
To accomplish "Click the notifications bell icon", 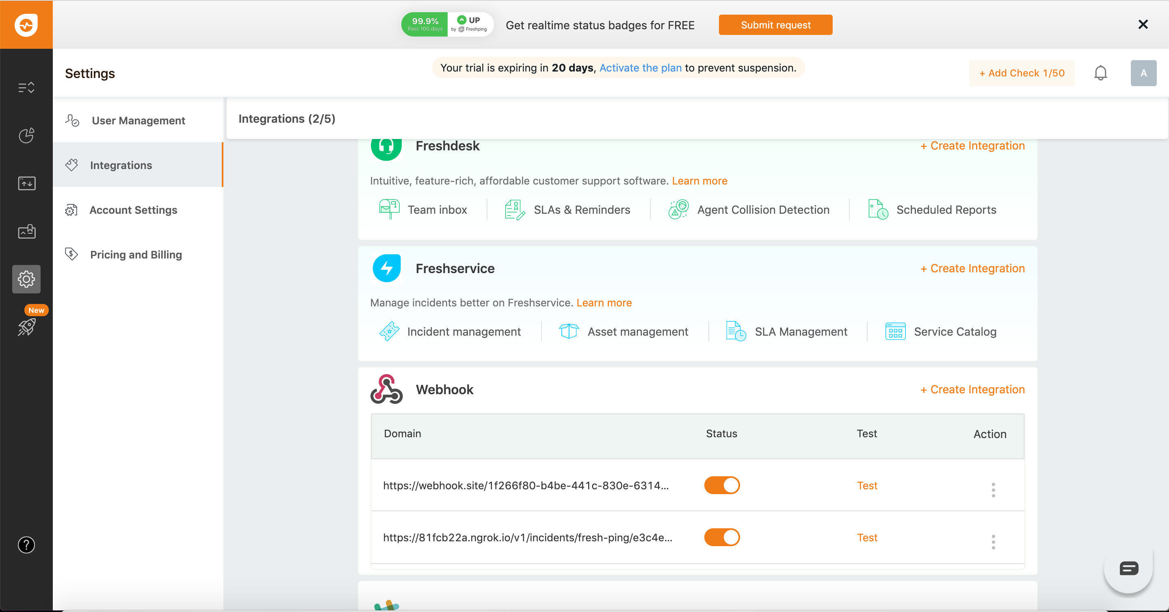I will (x=1100, y=73).
